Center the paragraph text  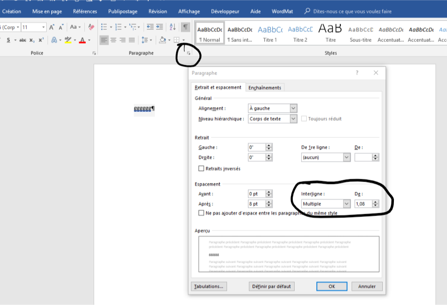pyautogui.click(x=113, y=40)
